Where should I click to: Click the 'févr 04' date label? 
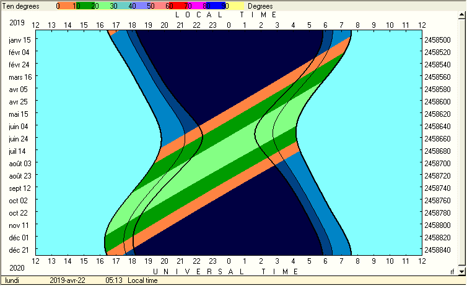point(19,53)
